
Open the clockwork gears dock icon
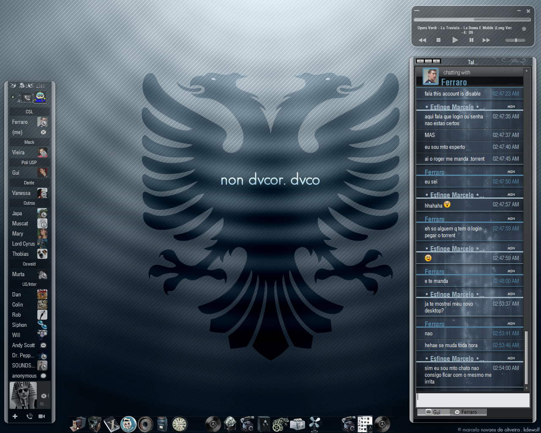(x=281, y=424)
